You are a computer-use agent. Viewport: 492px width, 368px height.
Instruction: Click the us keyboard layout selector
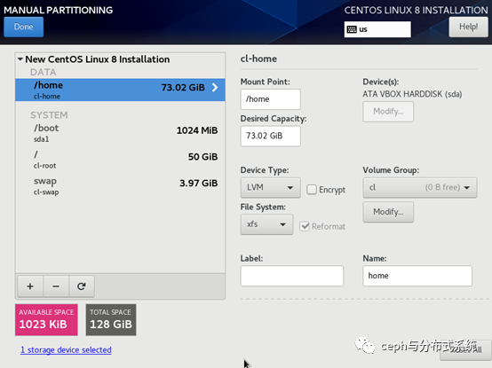377,29
